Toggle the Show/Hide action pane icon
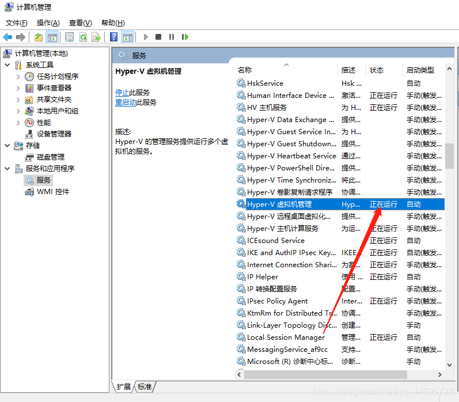Image resolution: width=459 pixels, height=402 pixels. pos(128,37)
